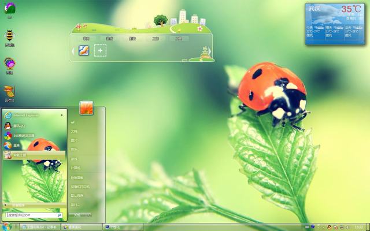370x231 pixels.
Task: Open the purple gem desktop icon
Action: click(x=10, y=64)
